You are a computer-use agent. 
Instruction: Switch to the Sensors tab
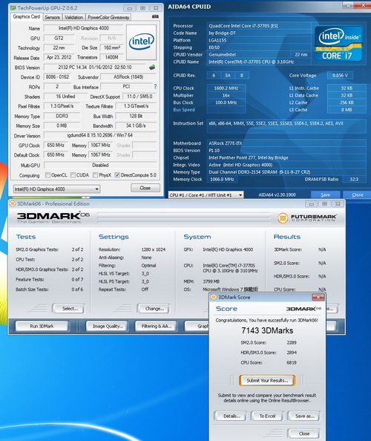pos(52,17)
